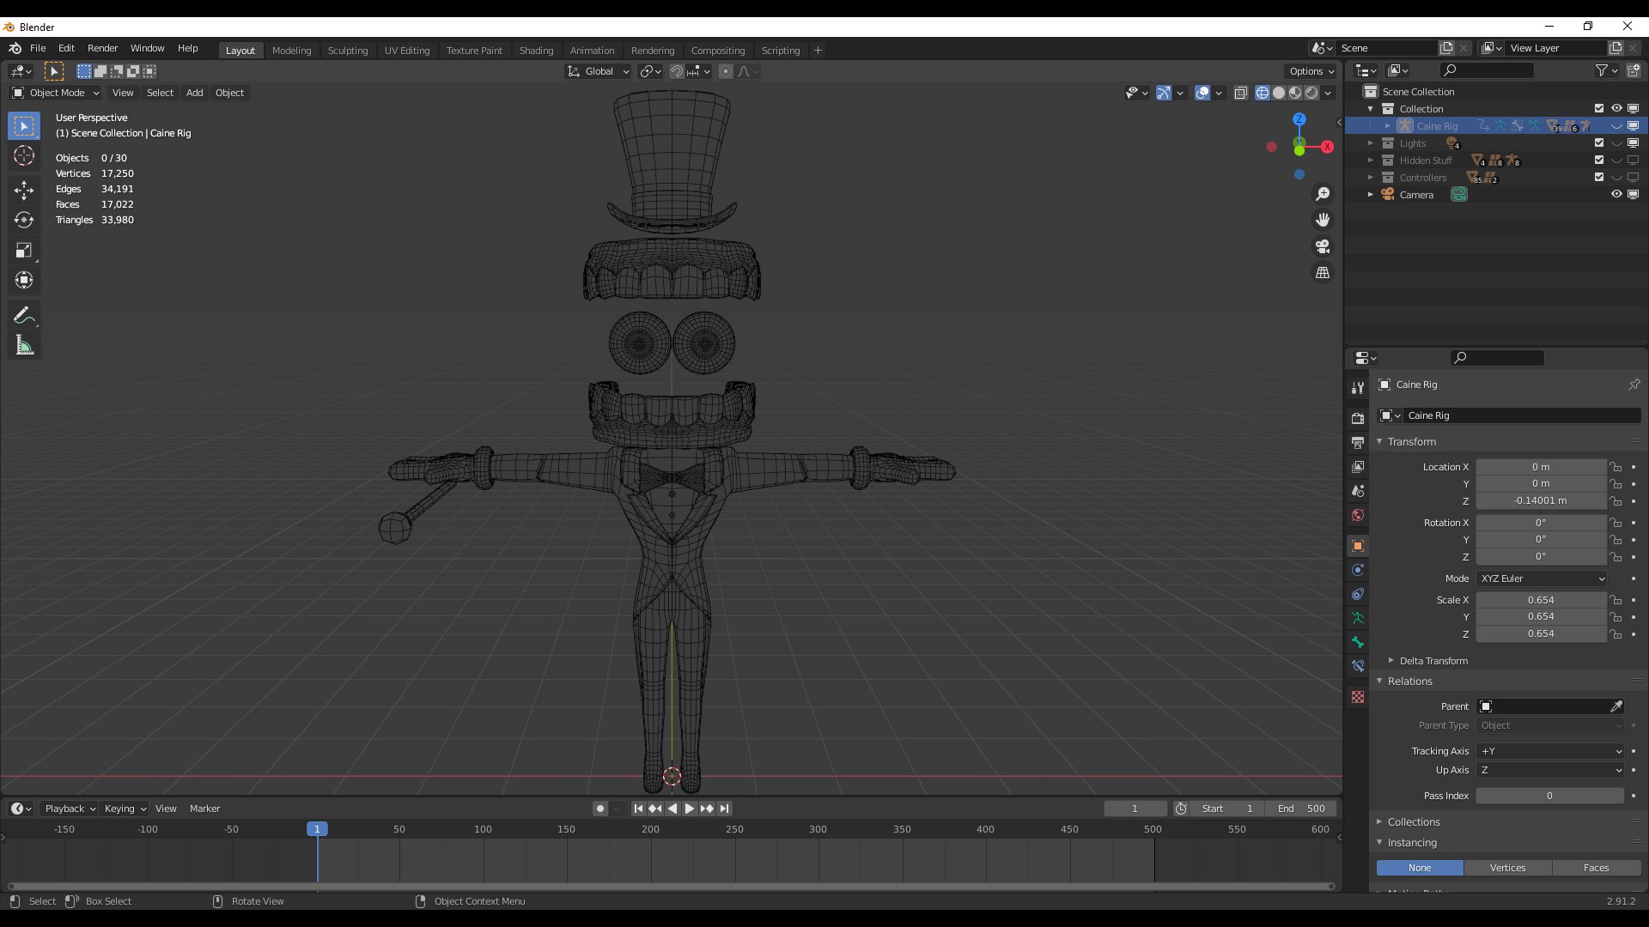Open the outliner filter dropdown
This screenshot has width=1649, height=927.
1606,70
